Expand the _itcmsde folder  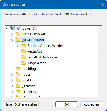click(12, 86)
